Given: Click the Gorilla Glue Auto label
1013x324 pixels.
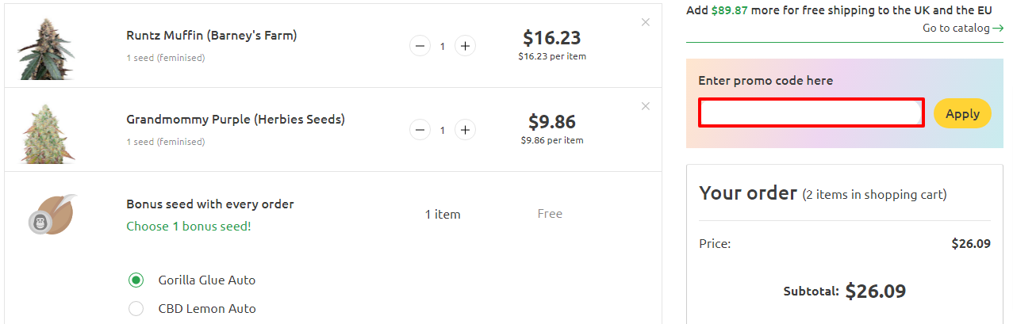Looking at the screenshot, I should coord(207,280).
